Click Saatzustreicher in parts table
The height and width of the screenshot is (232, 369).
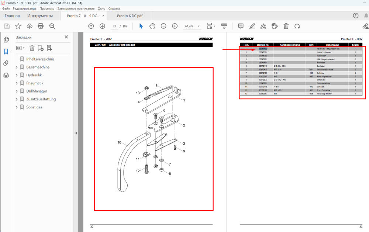point(324,83)
